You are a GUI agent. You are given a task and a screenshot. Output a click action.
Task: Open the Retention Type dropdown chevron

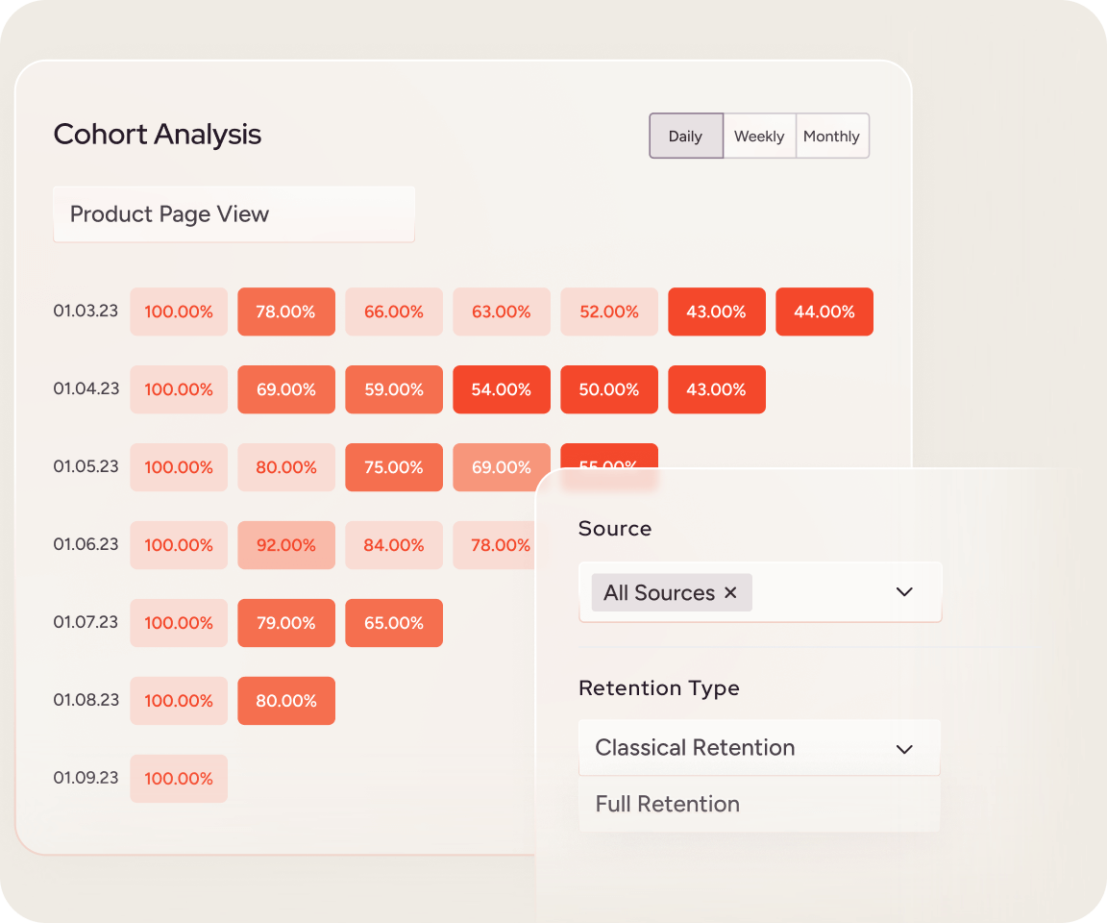click(903, 749)
